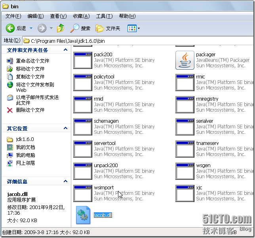Click the Views grid icon

click(x=132, y=28)
